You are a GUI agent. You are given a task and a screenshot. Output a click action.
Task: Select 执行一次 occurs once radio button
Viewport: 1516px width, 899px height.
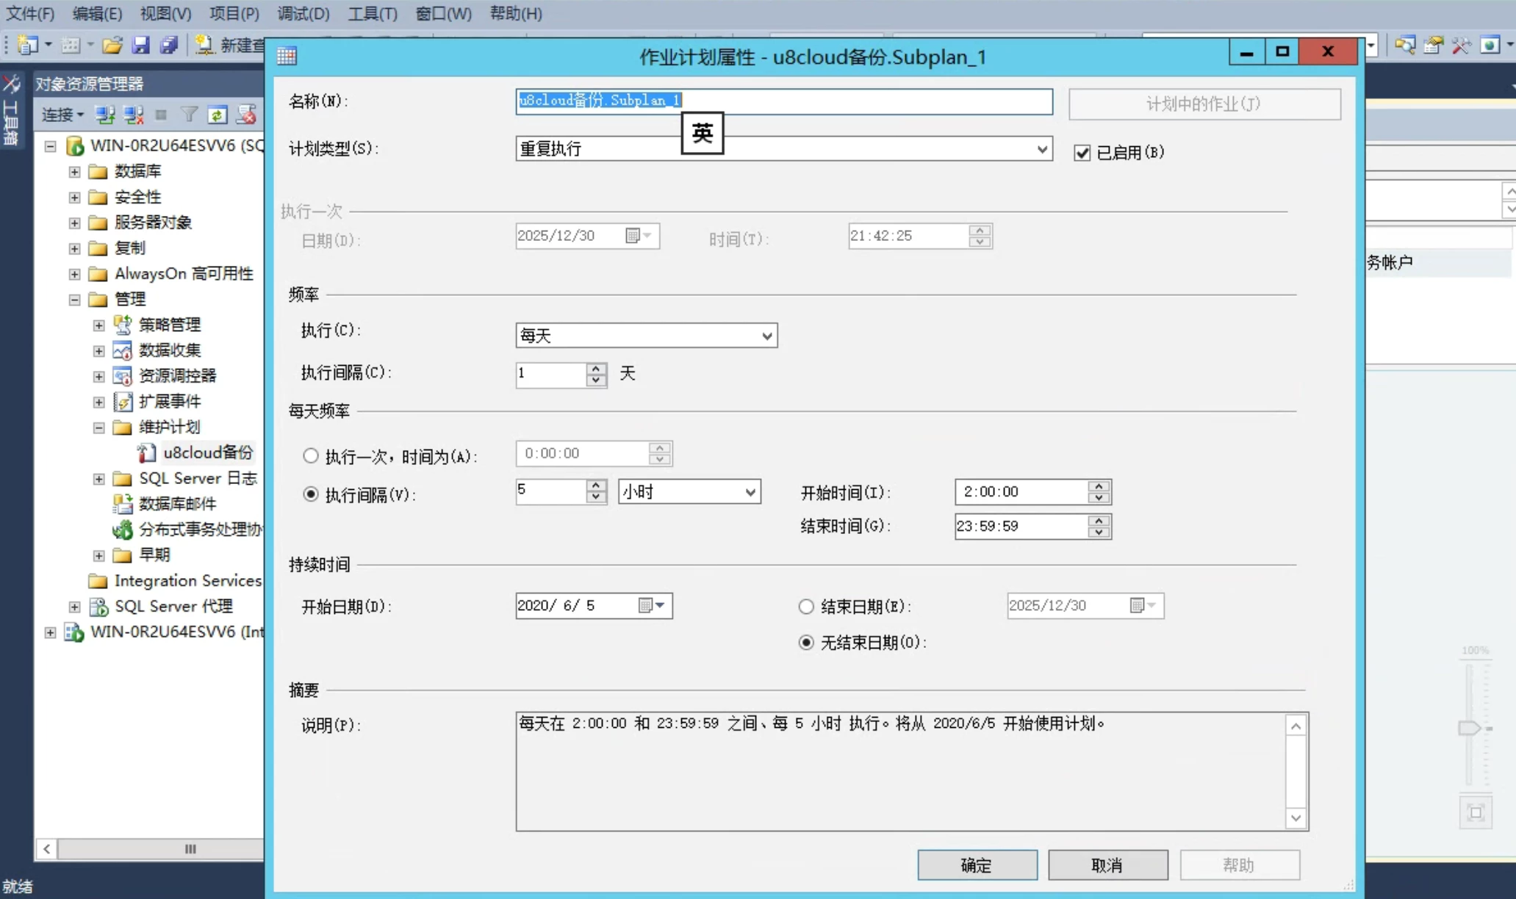pyautogui.click(x=311, y=456)
